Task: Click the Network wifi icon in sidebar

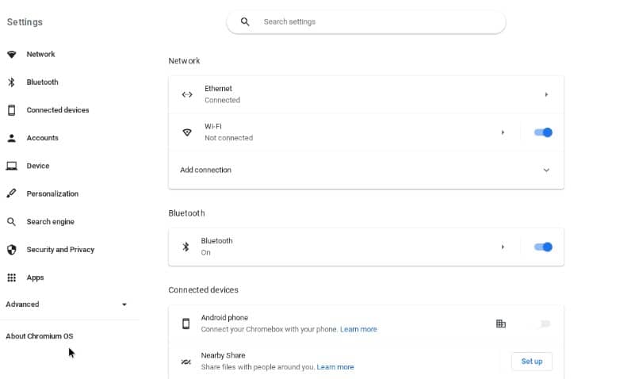Action: click(x=12, y=55)
